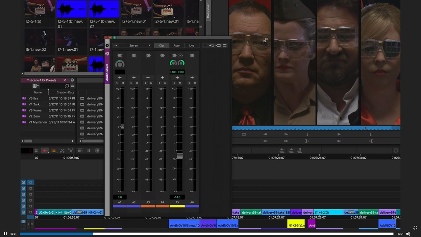Select the scissors Add Edit tool

click(x=62, y=150)
